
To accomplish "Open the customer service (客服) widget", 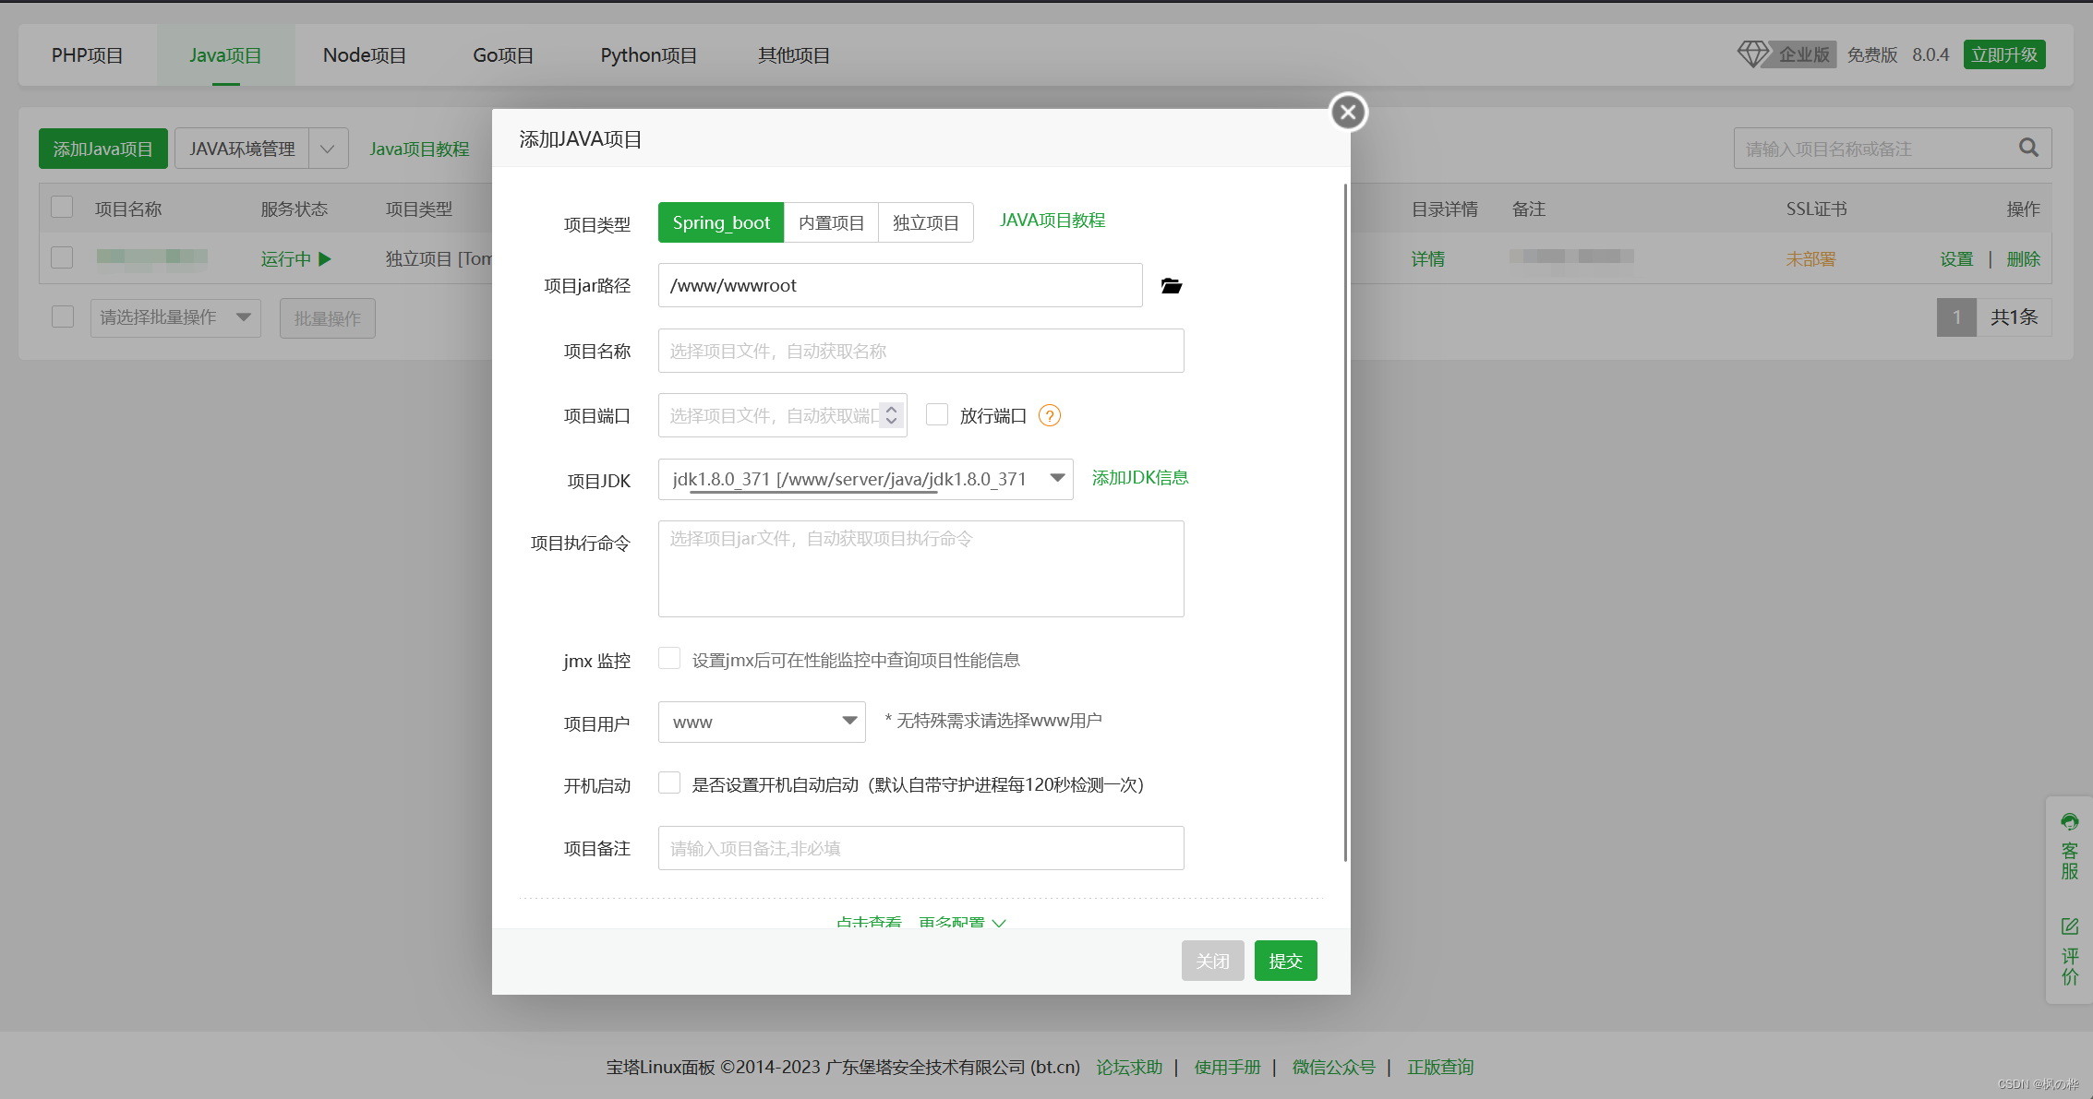I will (2069, 846).
